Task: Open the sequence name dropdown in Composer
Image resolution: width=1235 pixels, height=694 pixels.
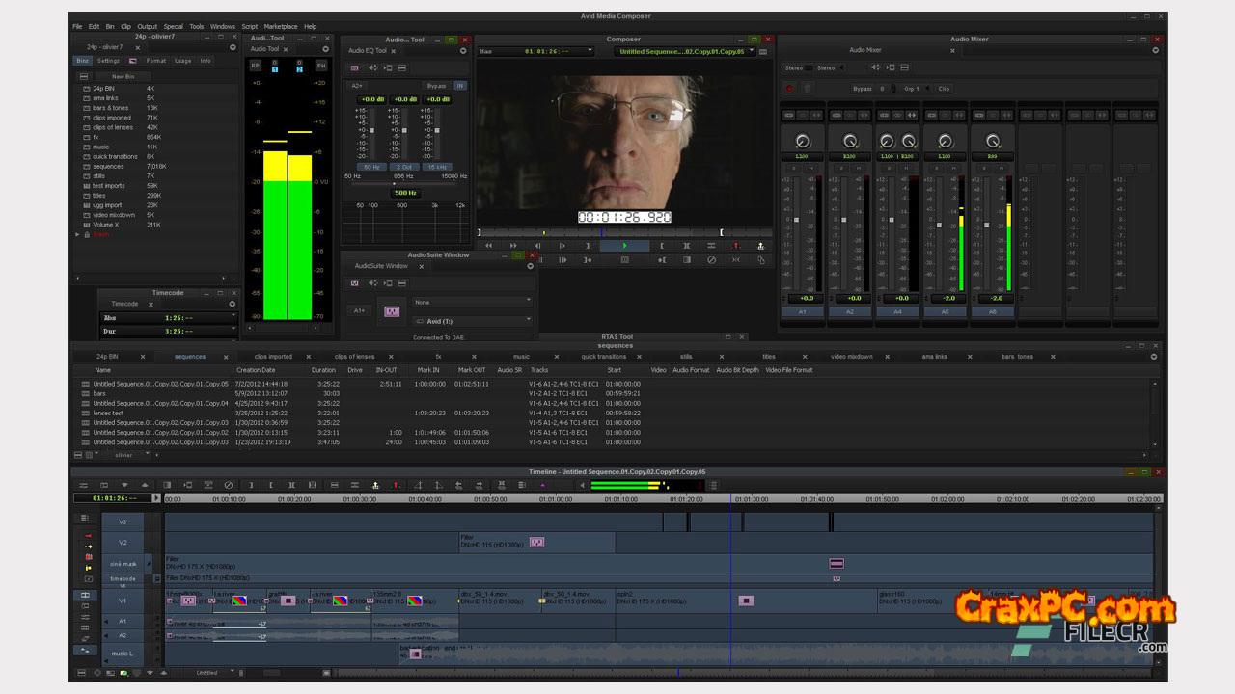Action: [x=687, y=52]
